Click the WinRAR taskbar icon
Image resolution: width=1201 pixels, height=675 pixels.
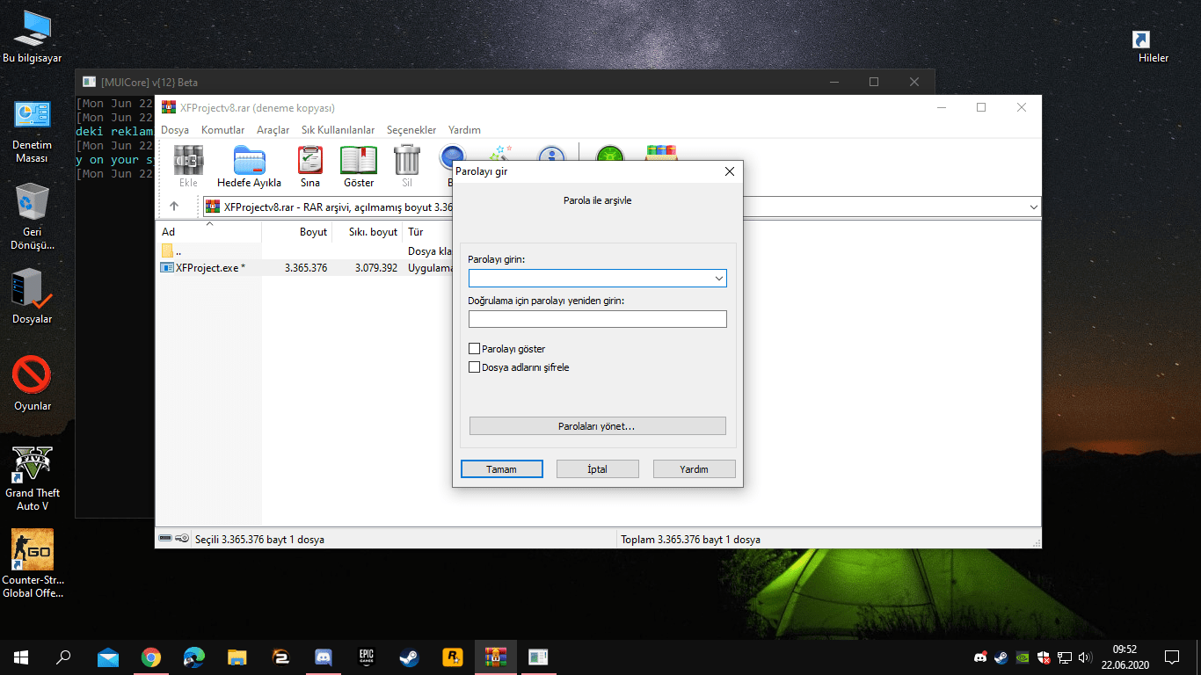[495, 657]
